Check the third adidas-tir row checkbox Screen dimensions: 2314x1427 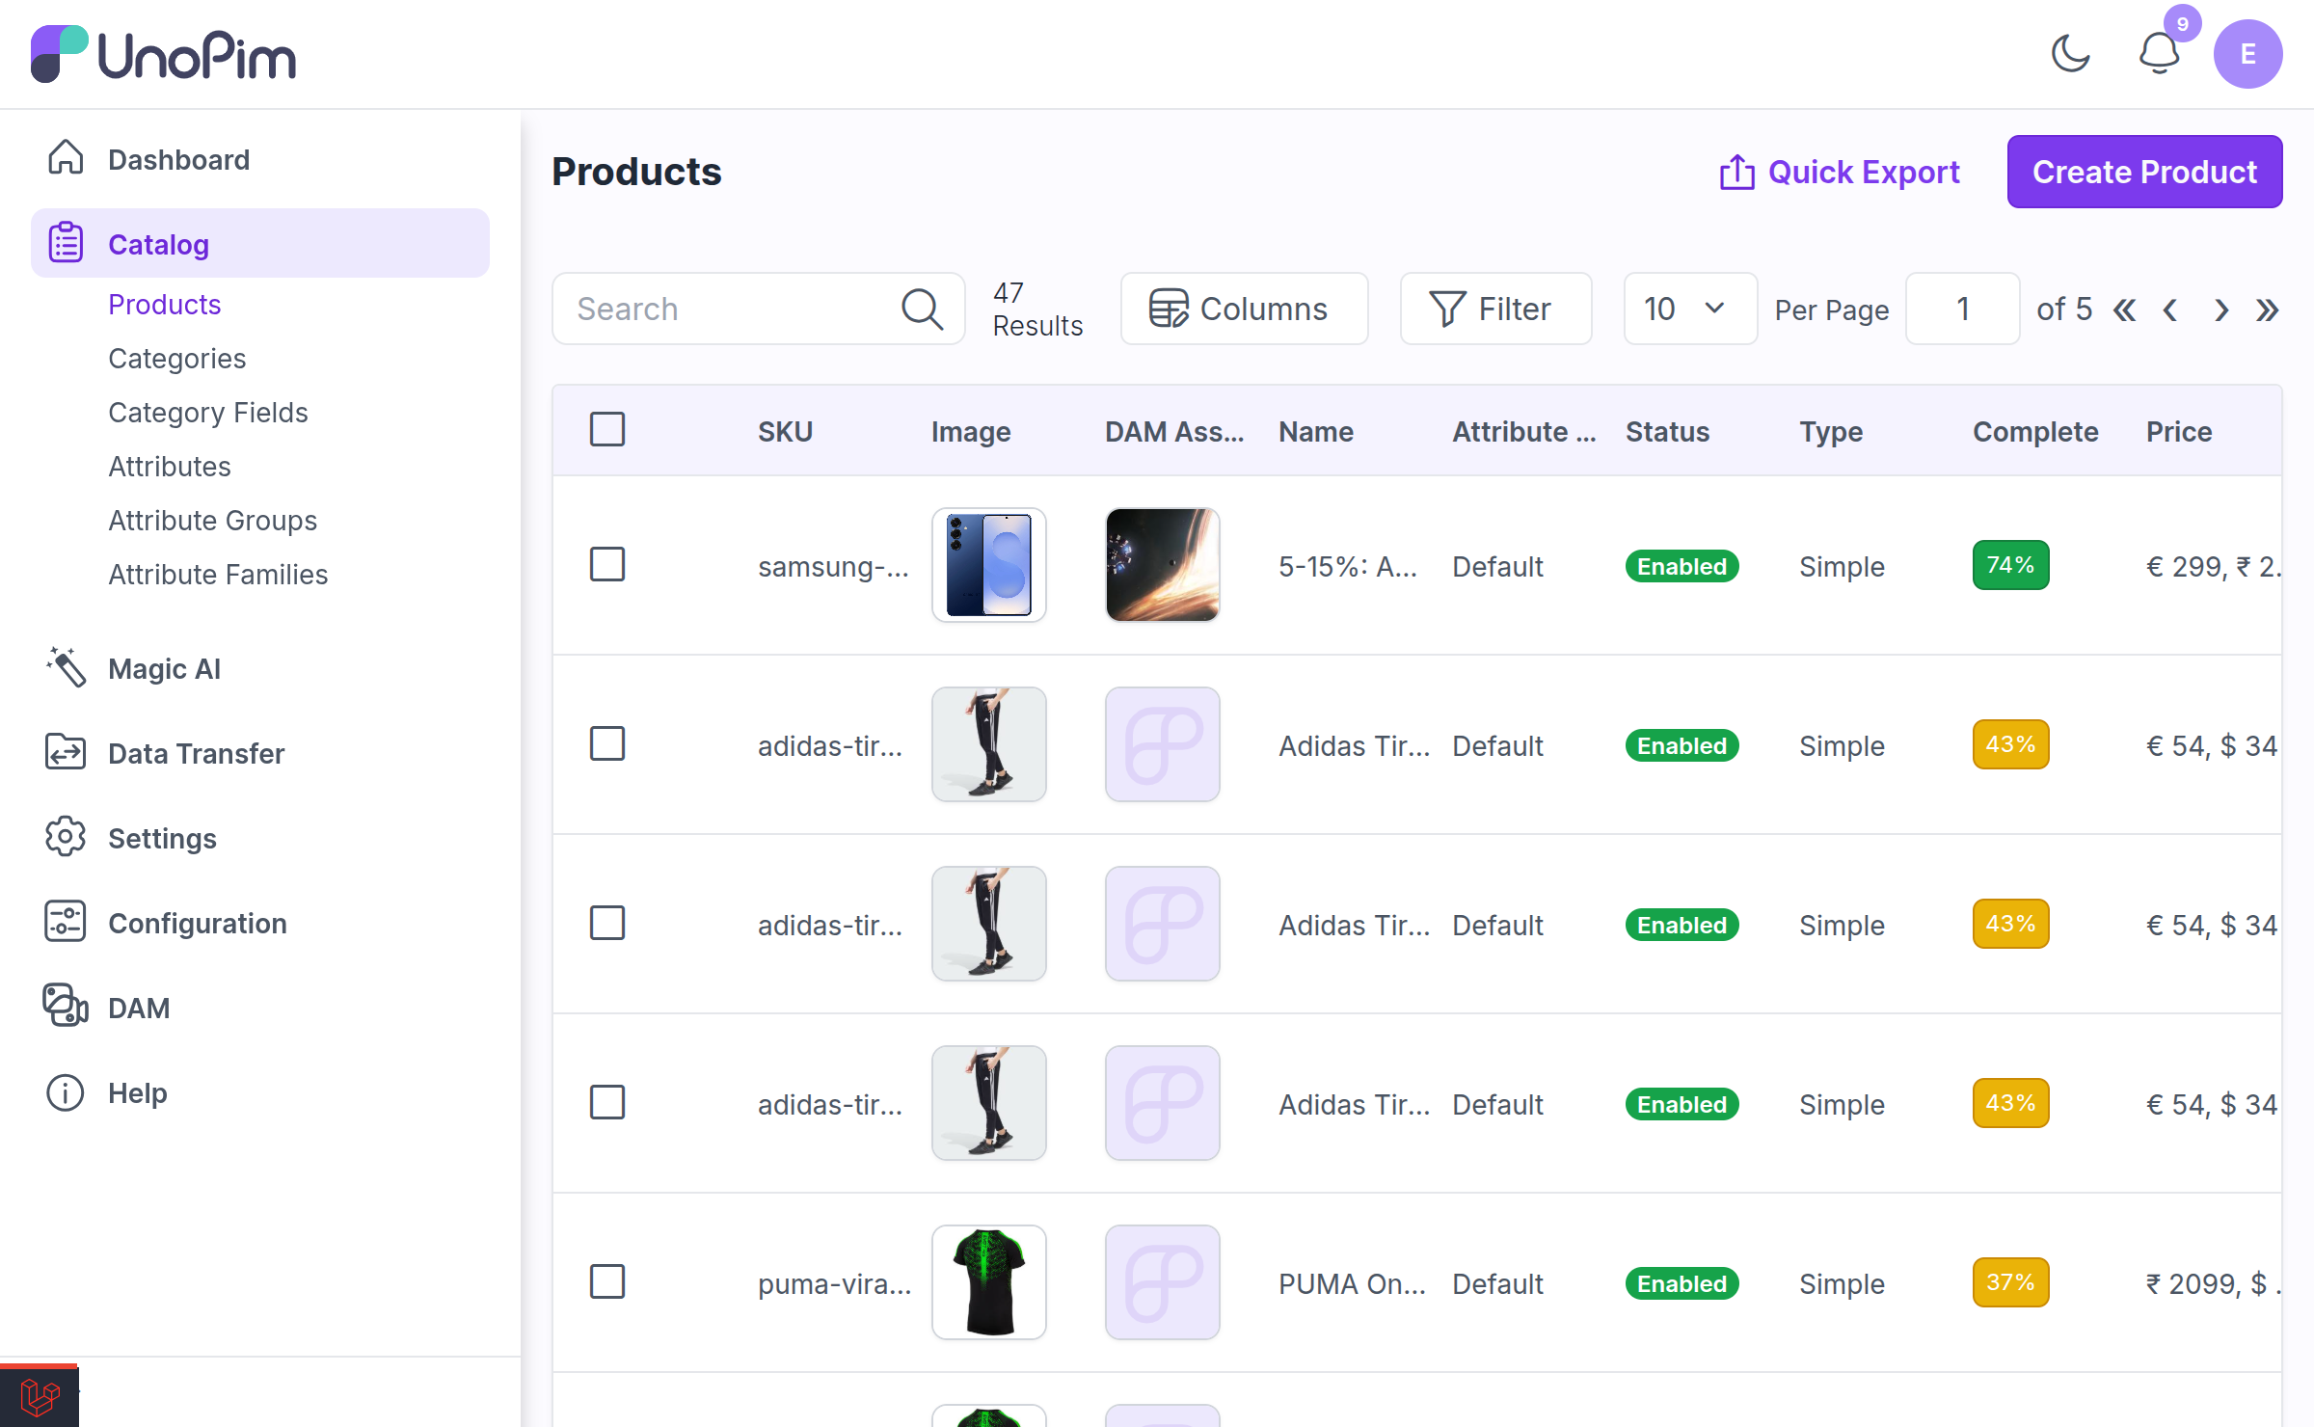pyautogui.click(x=607, y=1103)
